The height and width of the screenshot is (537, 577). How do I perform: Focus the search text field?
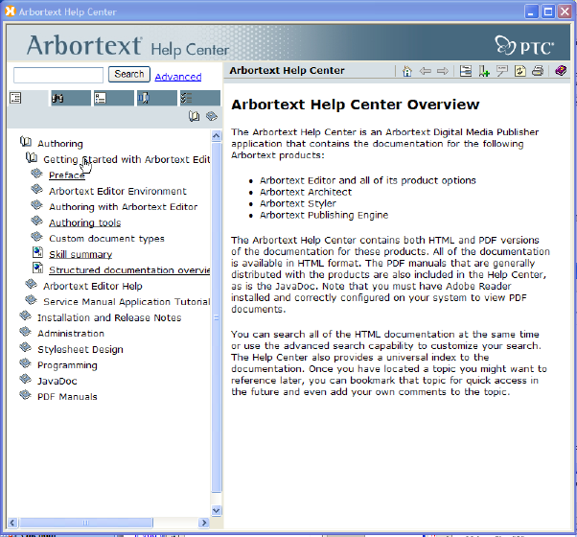[x=58, y=75]
